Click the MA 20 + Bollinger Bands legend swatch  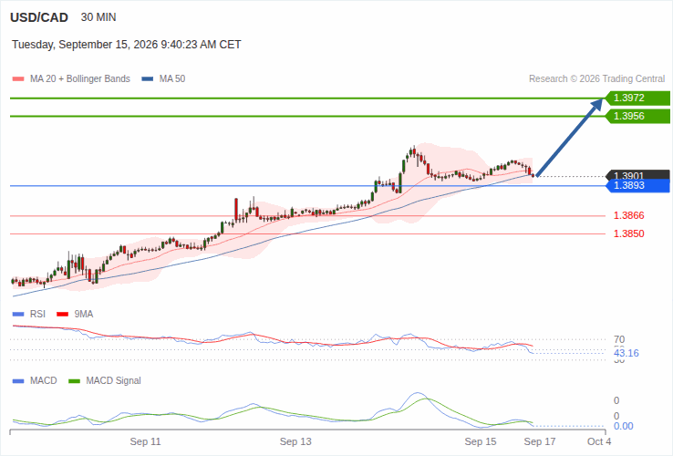pos(18,79)
